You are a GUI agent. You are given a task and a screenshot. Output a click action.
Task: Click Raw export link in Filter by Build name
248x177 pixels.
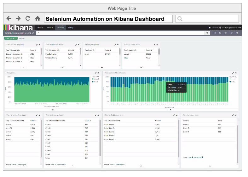(x=112, y=165)
